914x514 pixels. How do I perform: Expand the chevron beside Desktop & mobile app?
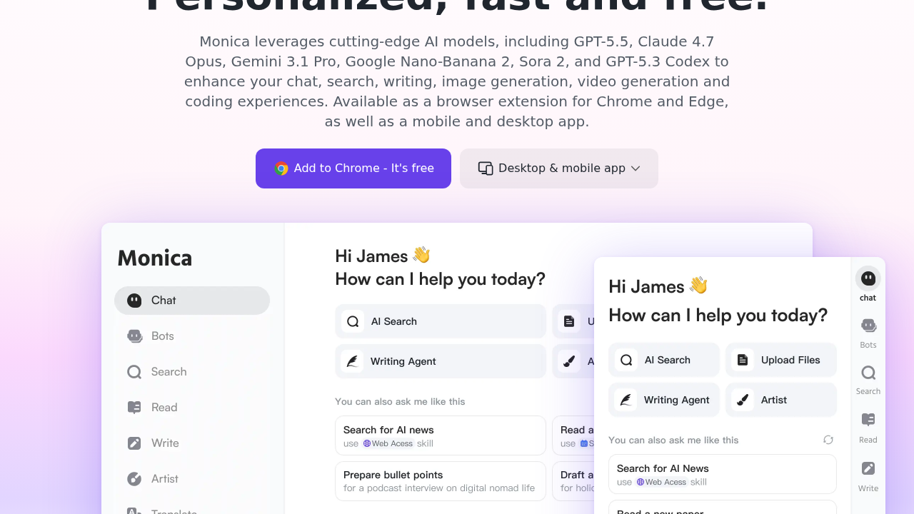[636, 168]
